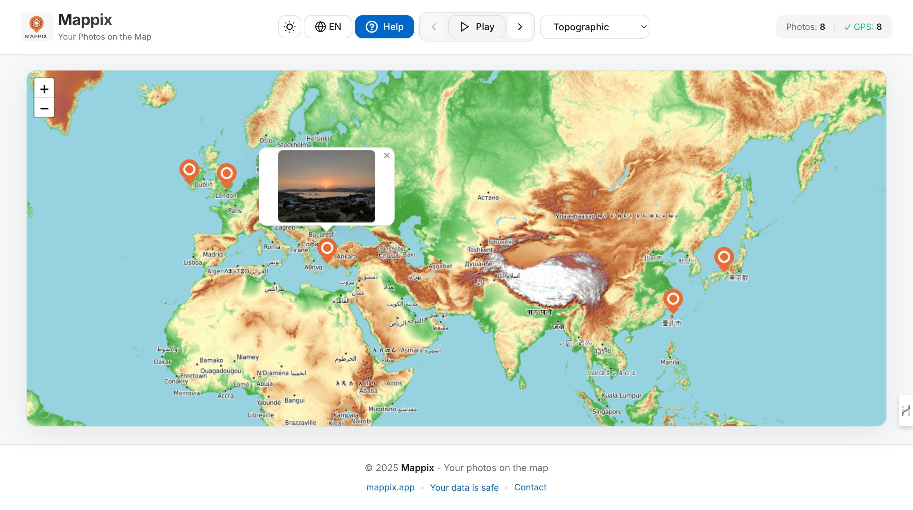This screenshot has height=510, width=913.
Task: Toggle the light/dark theme sun icon
Action: [x=289, y=26]
